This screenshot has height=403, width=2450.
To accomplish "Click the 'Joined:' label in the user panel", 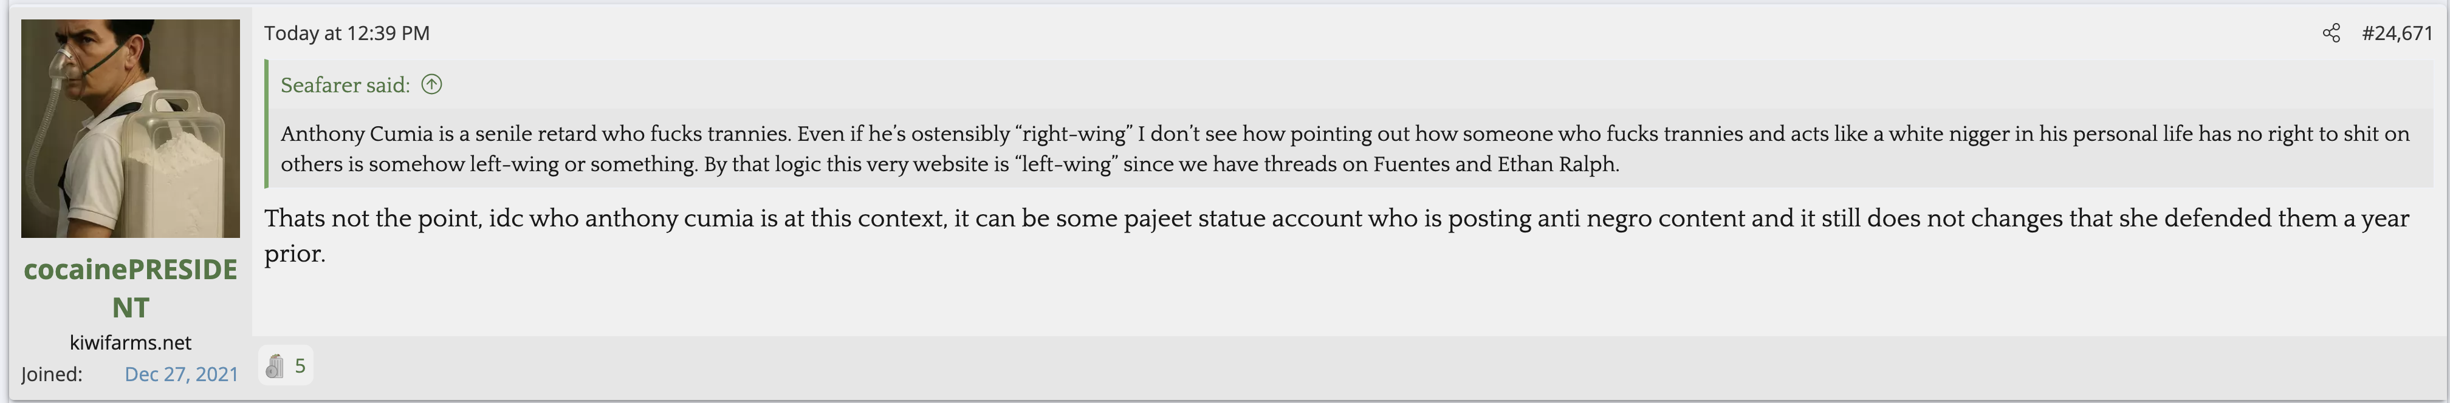I will point(52,374).
